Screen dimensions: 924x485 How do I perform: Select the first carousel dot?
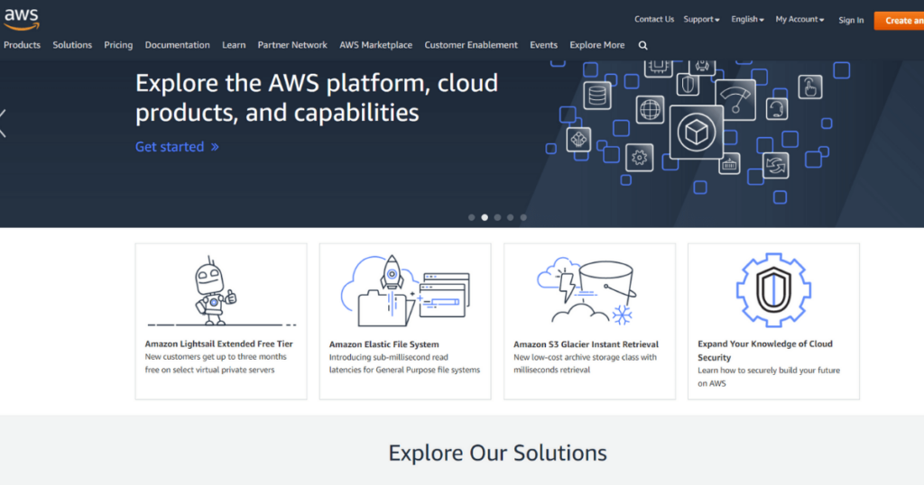(471, 217)
